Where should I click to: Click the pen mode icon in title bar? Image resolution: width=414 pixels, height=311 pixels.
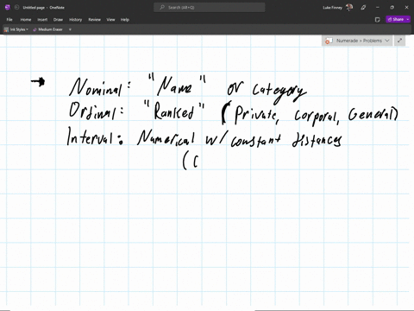(363, 8)
